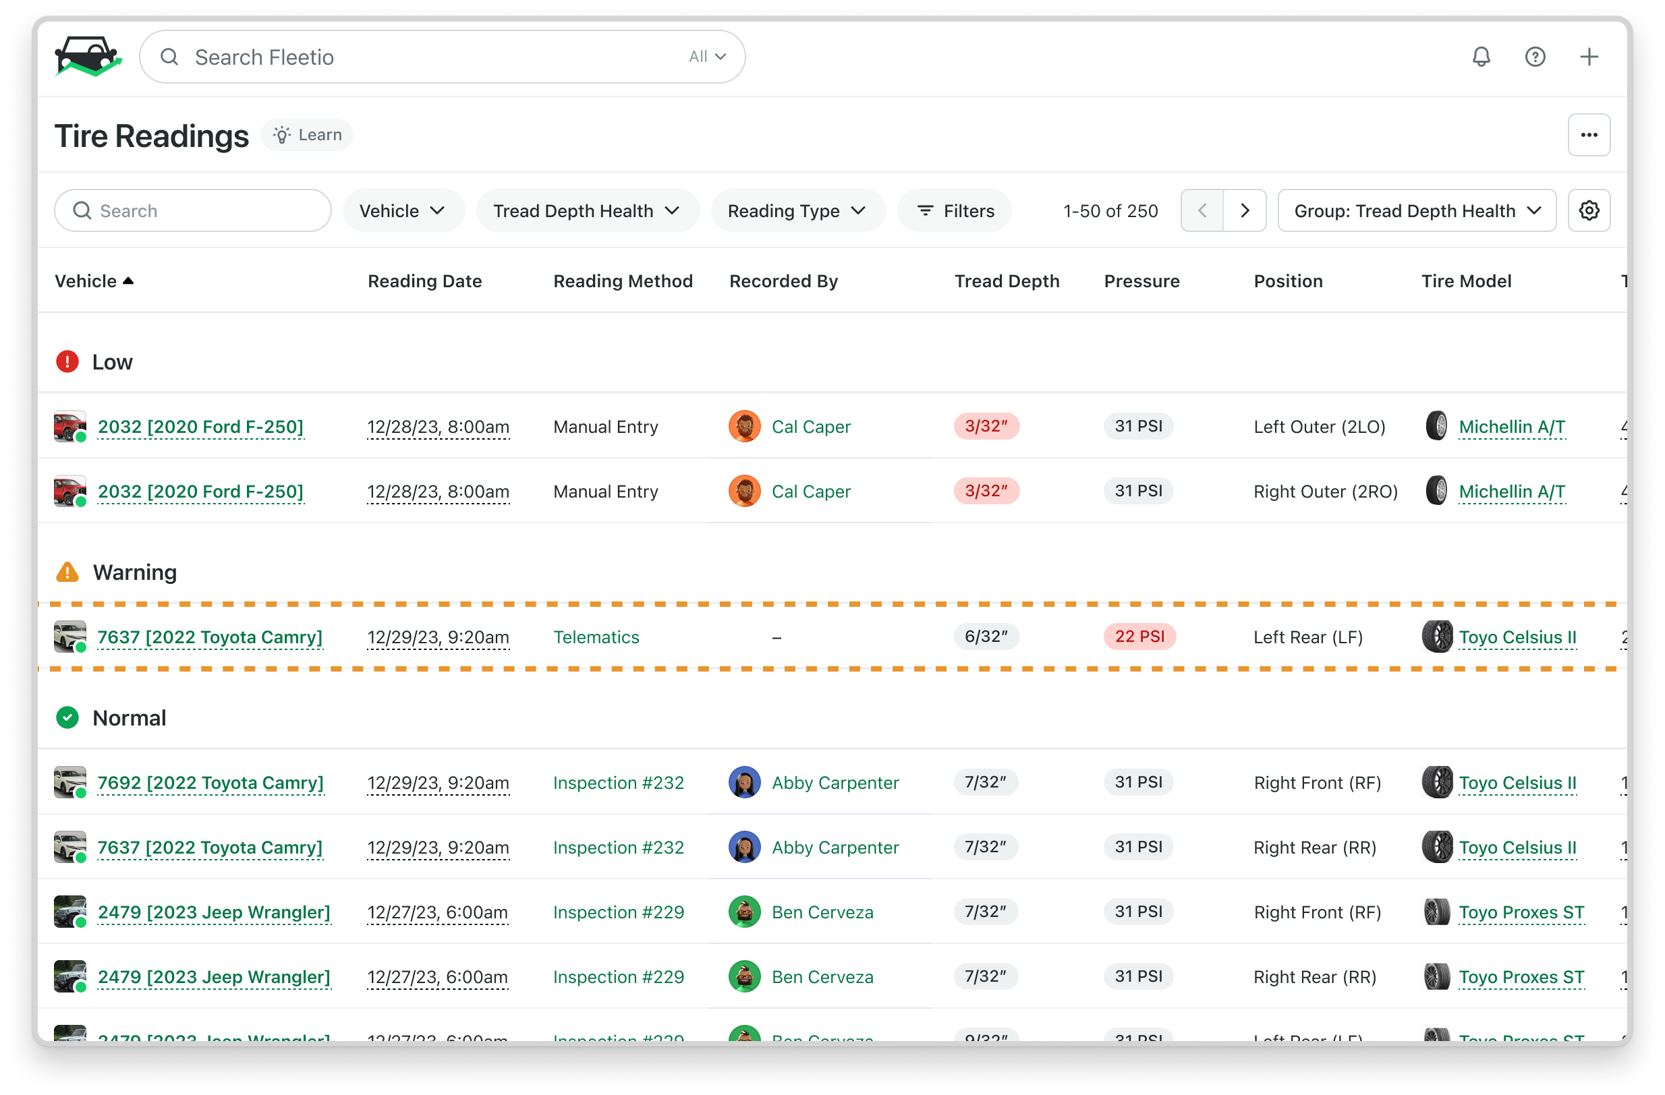Click Jeep Wrangler thumbnail in Right Rear row
This screenshot has width=1665, height=1095.
point(70,976)
